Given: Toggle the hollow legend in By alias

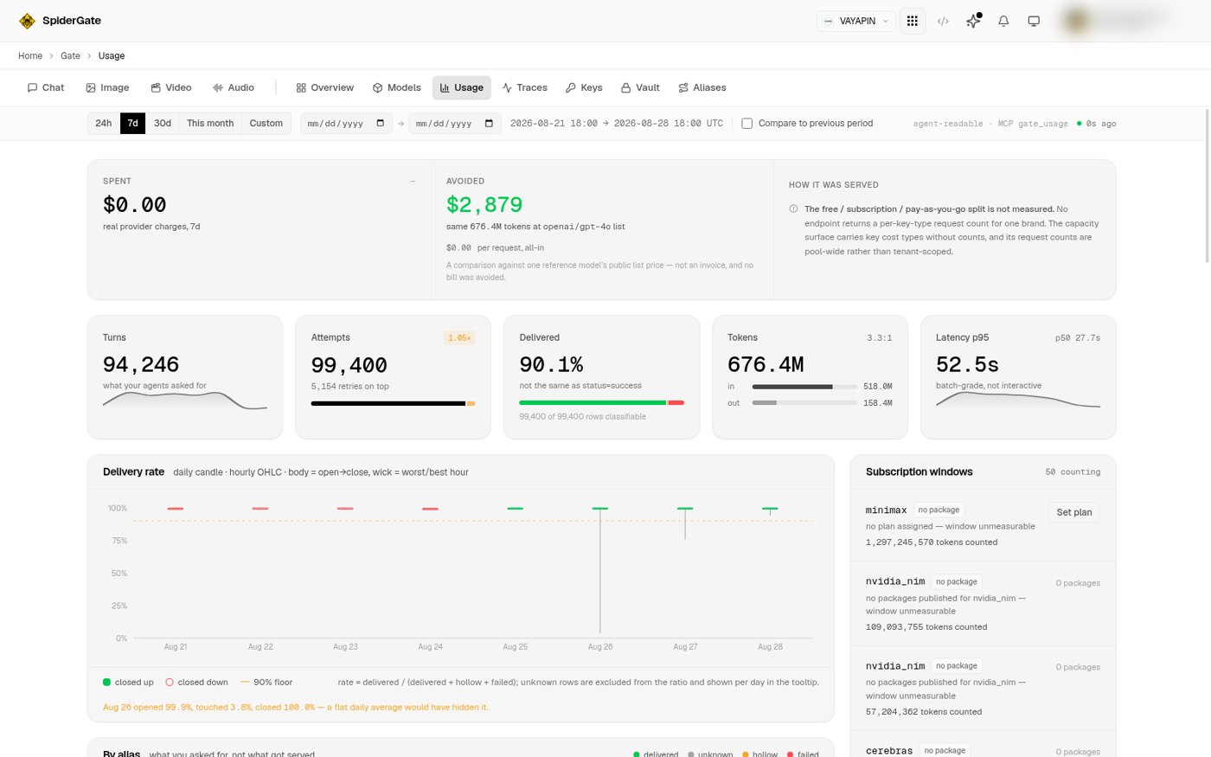Looking at the screenshot, I should (759, 754).
